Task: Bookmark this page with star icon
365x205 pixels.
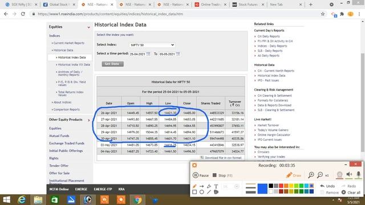Action: [x=323, y=14]
